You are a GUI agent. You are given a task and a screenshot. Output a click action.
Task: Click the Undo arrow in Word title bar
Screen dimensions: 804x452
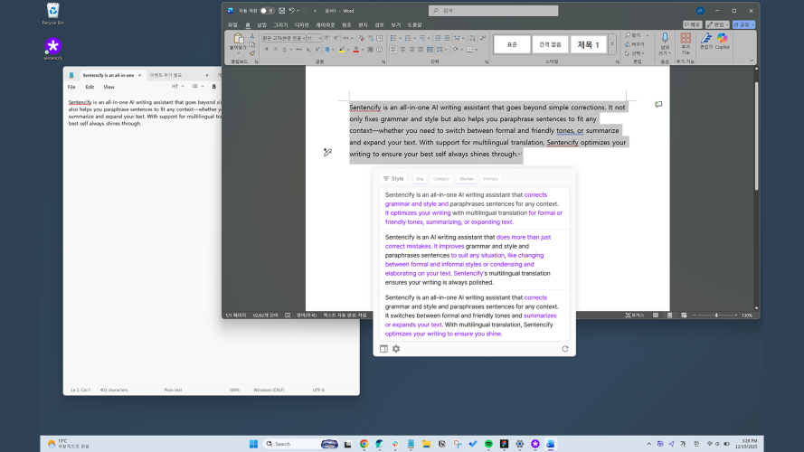[x=291, y=10]
